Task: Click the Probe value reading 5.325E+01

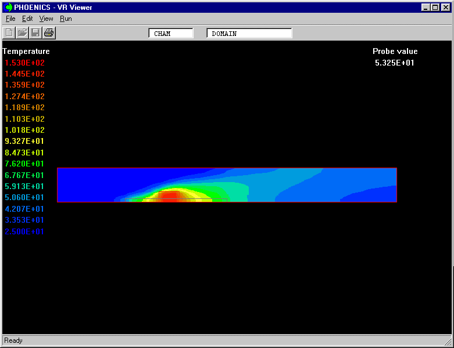Action: click(x=395, y=63)
